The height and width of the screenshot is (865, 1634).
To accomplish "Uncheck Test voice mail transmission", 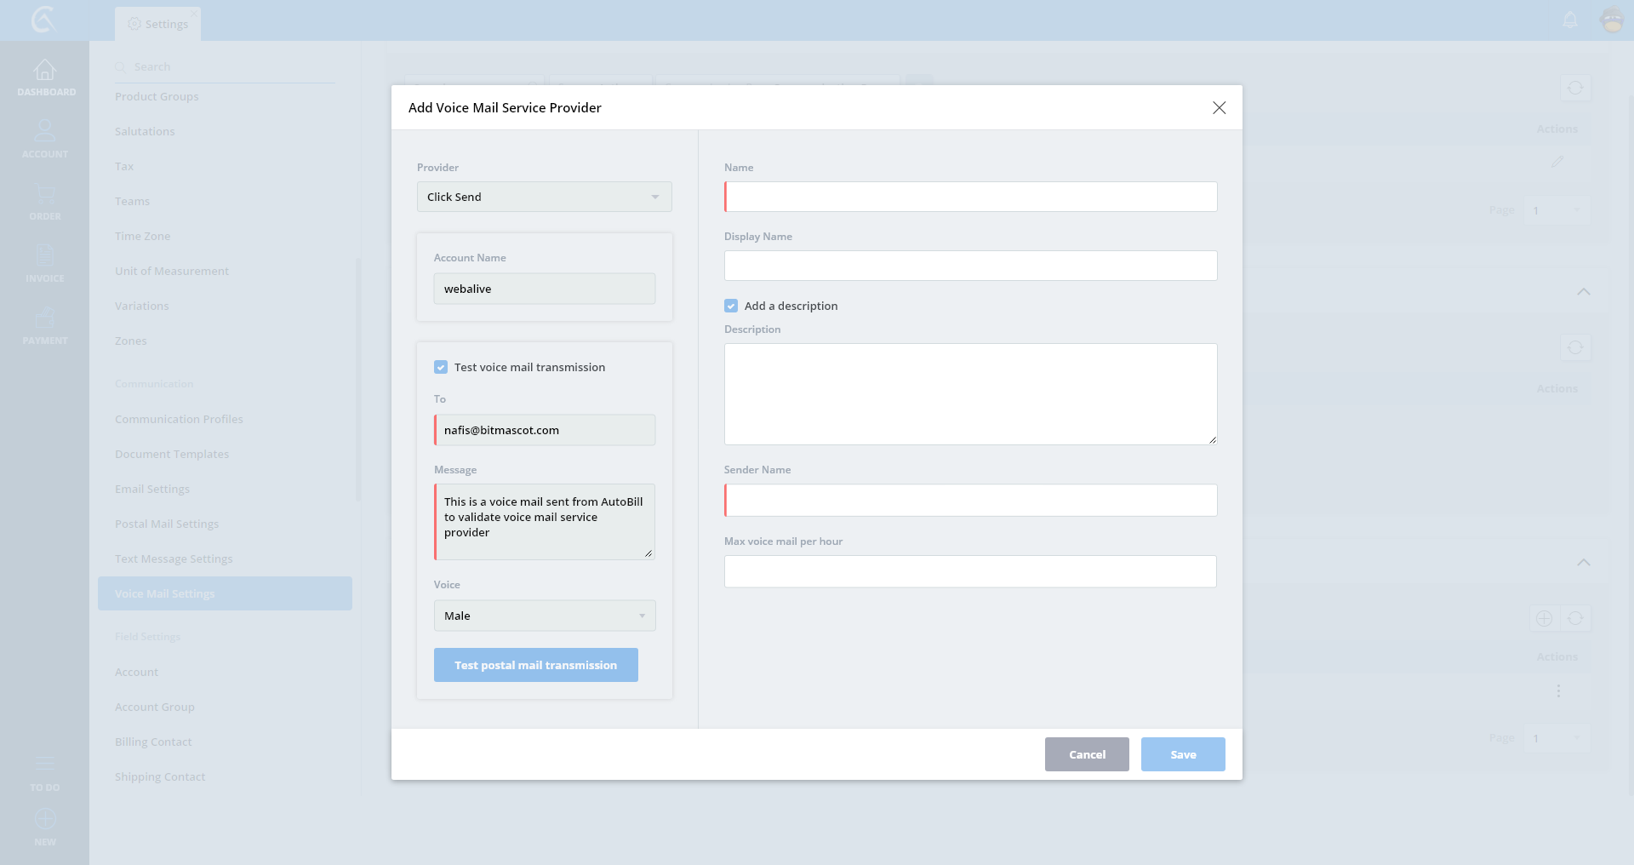I will pyautogui.click(x=441, y=367).
